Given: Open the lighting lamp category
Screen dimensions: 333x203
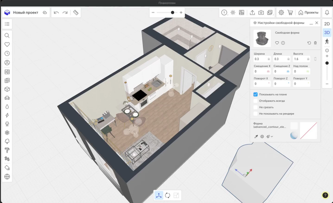Looking at the screenshot, I should (7, 124).
